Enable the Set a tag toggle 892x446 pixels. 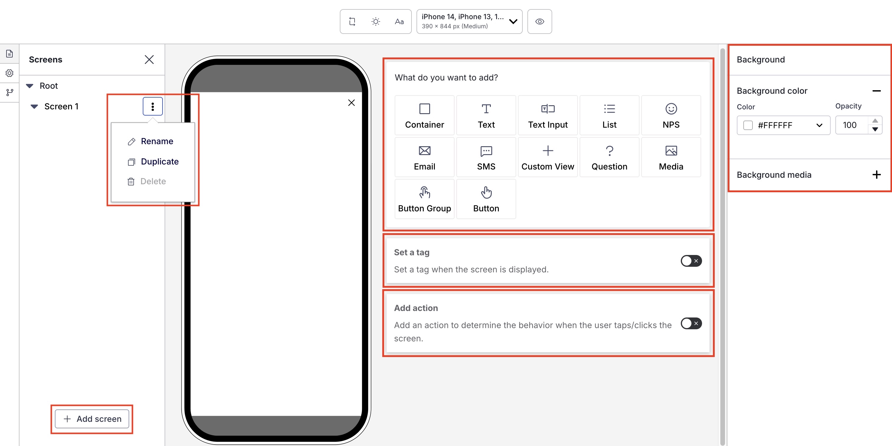pos(691,261)
